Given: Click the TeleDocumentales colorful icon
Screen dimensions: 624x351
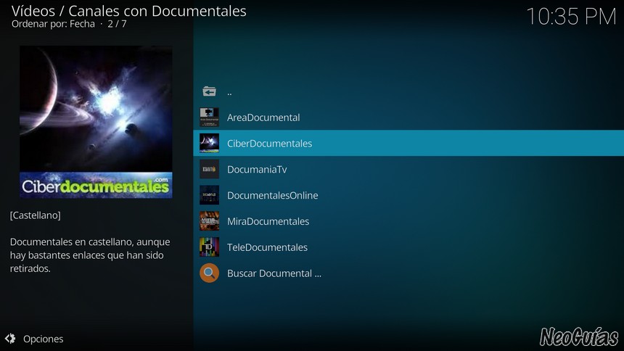Looking at the screenshot, I should pos(209,247).
